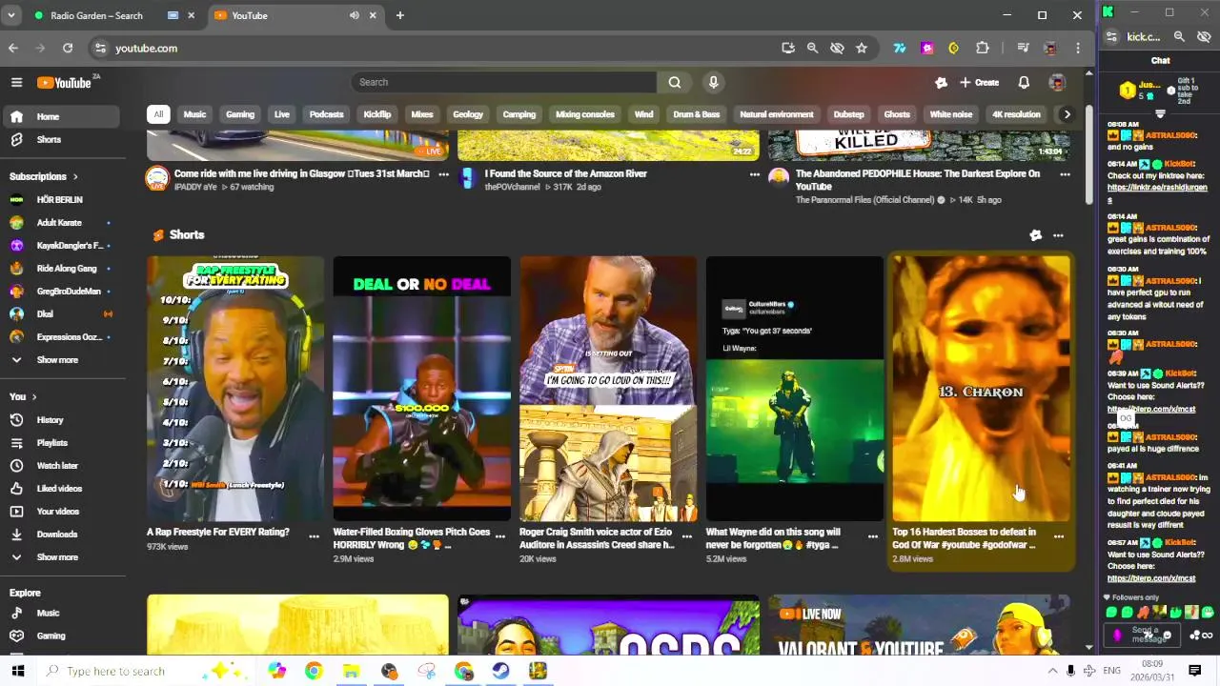Viewport: 1220px width, 686px height.
Task: Open the YouTube hamburger guide menu
Action: (16, 83)
